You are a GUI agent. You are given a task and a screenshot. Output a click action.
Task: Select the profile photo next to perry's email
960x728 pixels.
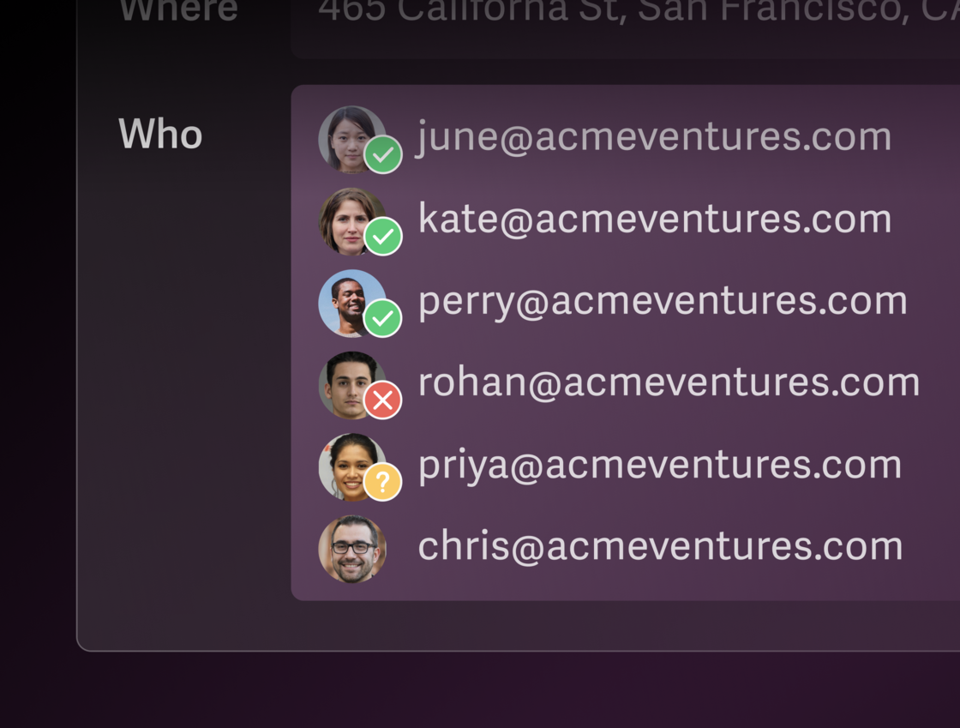(x=347, y=300)
